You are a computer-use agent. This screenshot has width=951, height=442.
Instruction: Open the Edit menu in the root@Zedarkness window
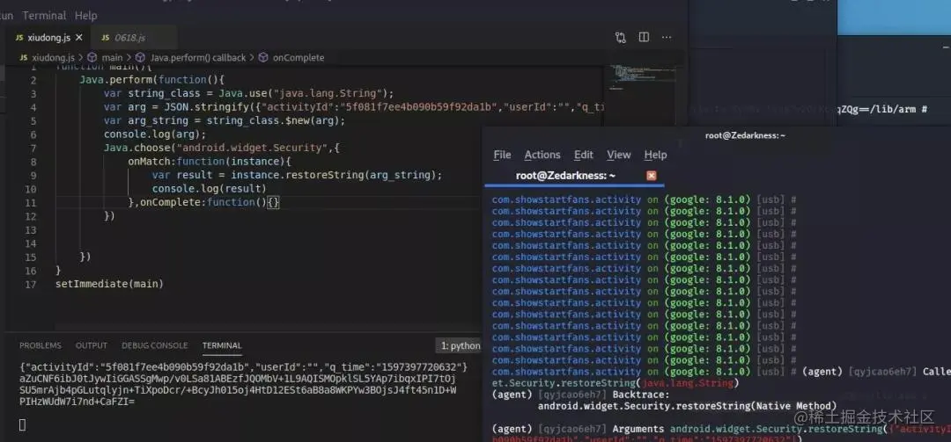pos(584,155)
